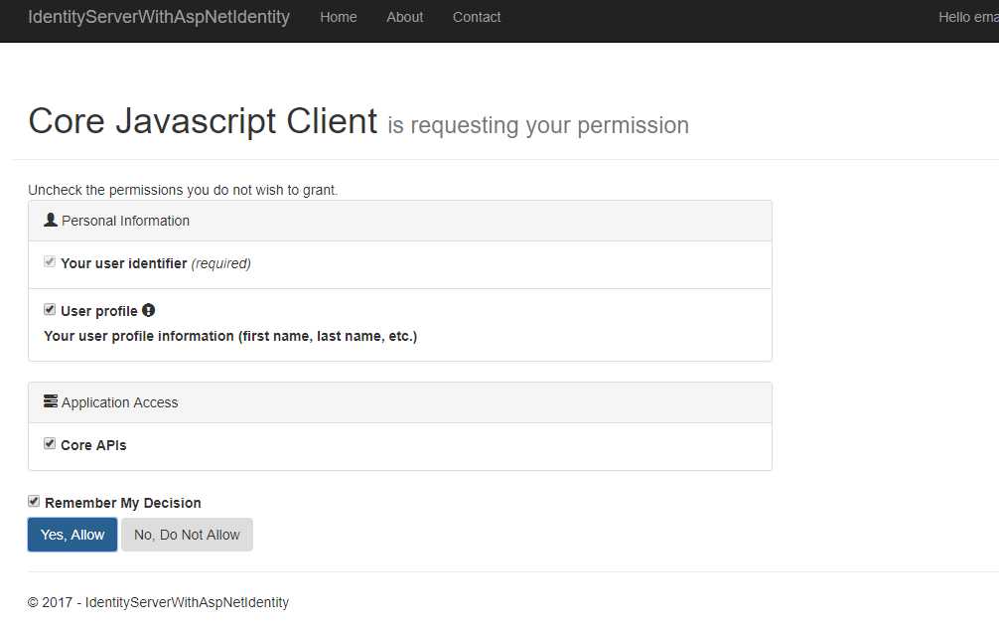This screenshot has height=629, width=999.
Task: Click the User profile label text
Action: click(98, 311)
